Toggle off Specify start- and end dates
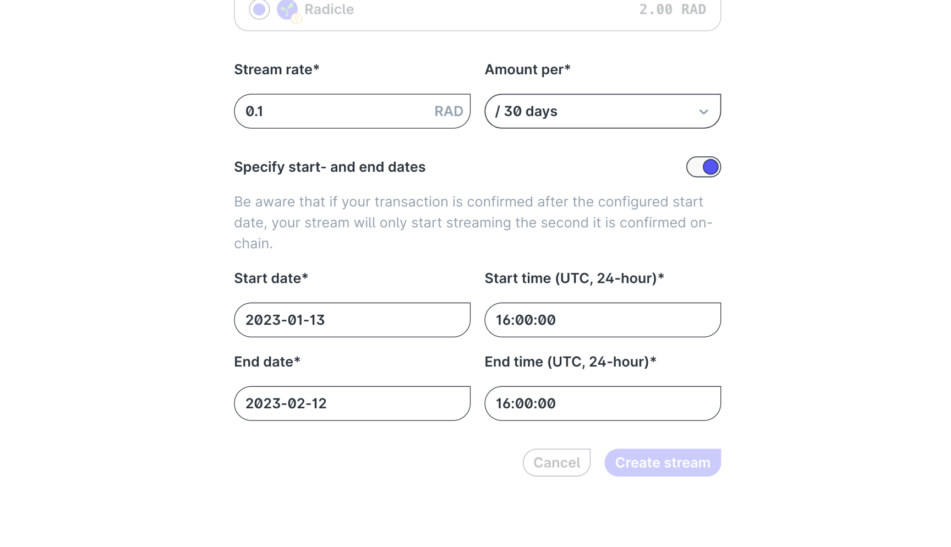Screen dimensions: 951x547 (703, 167)
